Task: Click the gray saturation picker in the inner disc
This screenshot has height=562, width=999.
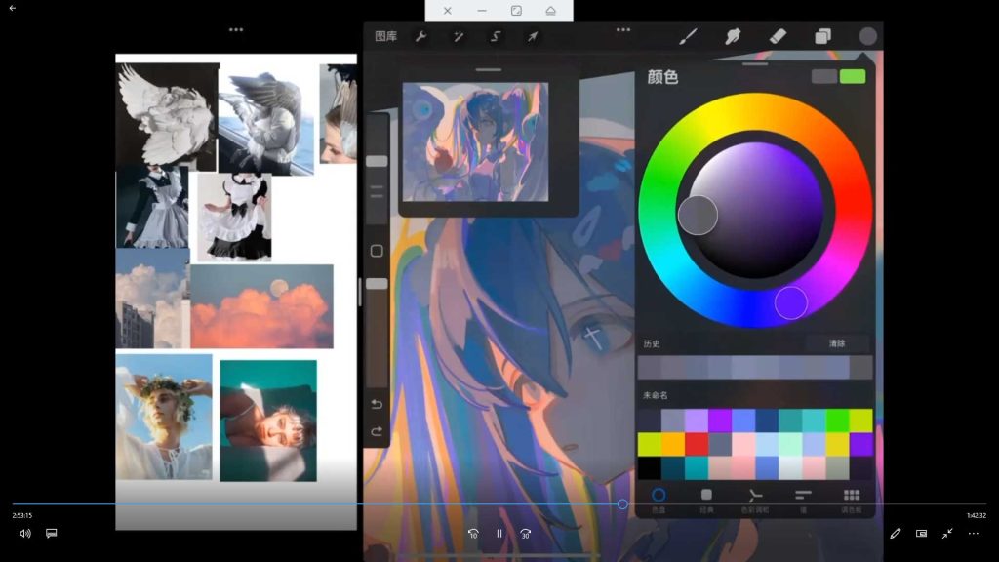Action: tap(698, 216)
